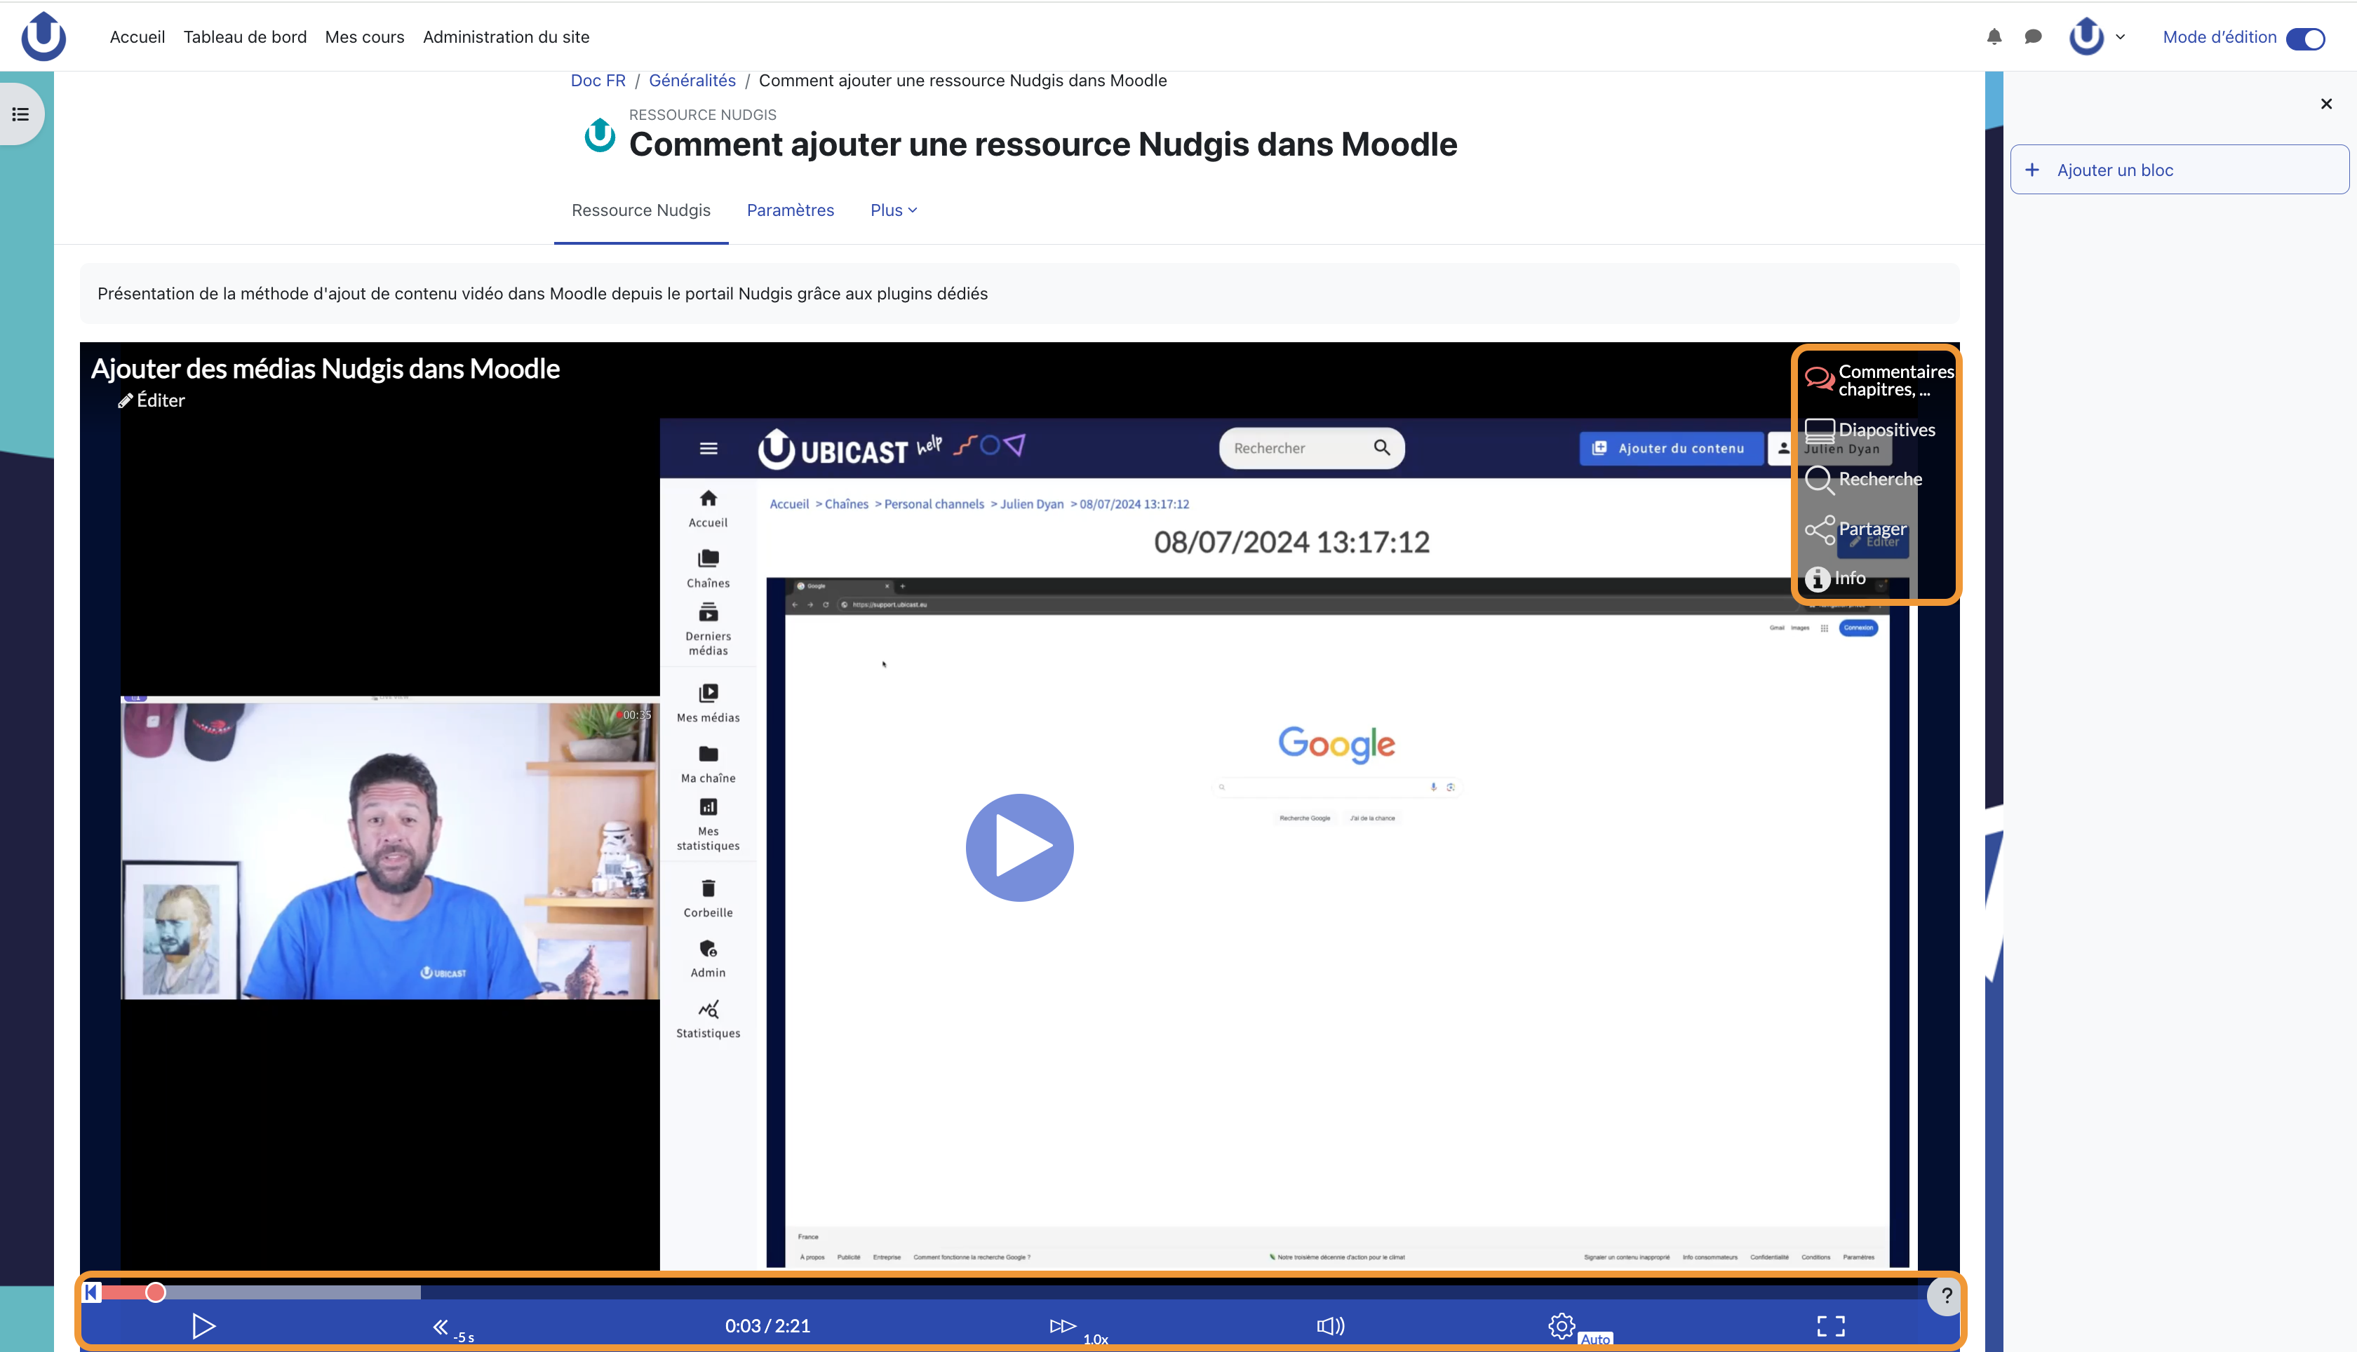This screenshot has width=2357, height=1352.
Task: Click the webcam video thumbnail of presenter
Action: (390, 850)
